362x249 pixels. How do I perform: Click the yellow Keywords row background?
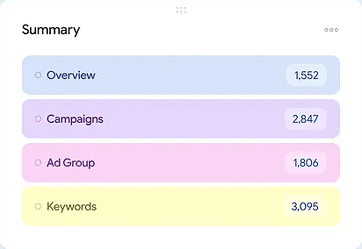pos(188,206)
